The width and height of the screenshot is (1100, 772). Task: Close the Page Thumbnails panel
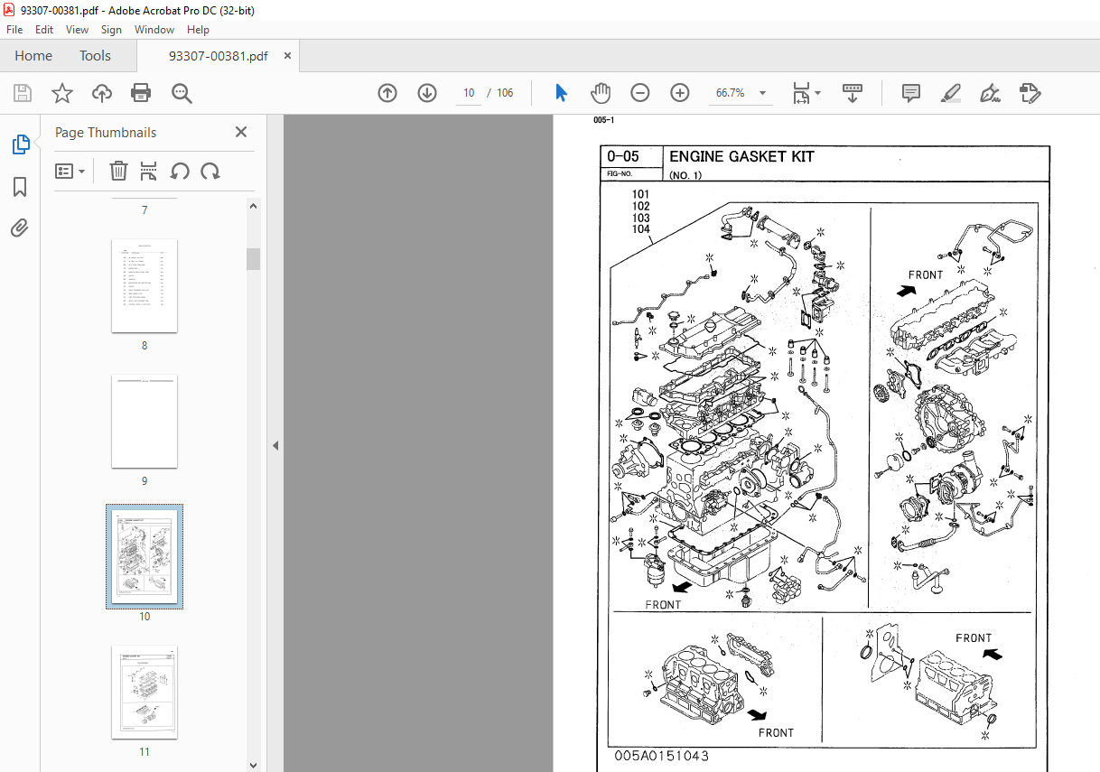point(241,132)
